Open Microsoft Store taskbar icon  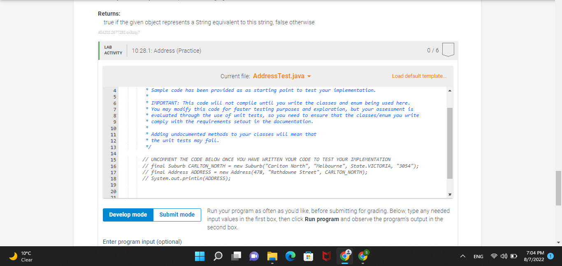(309, 256)
